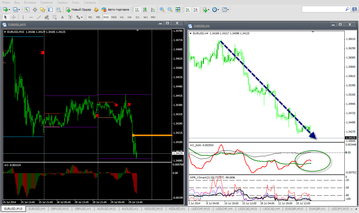Switch the timeframe to H4

(129, 17)
